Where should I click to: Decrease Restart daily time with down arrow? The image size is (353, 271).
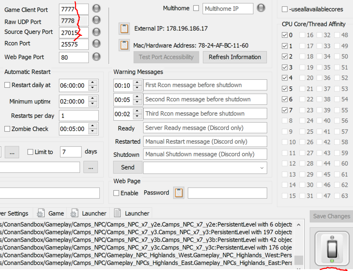point(92,88)
